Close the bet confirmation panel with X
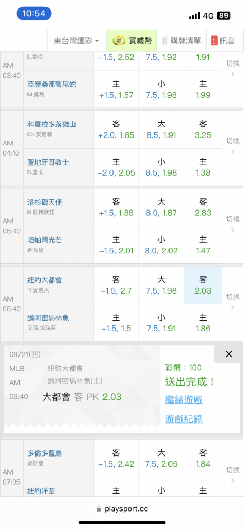 tap(229, 354)
